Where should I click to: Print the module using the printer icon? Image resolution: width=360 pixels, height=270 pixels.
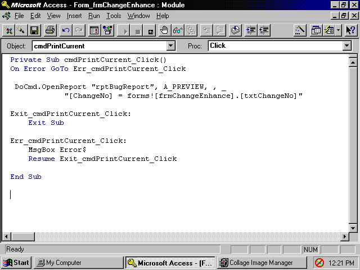[x=50, y=30]
